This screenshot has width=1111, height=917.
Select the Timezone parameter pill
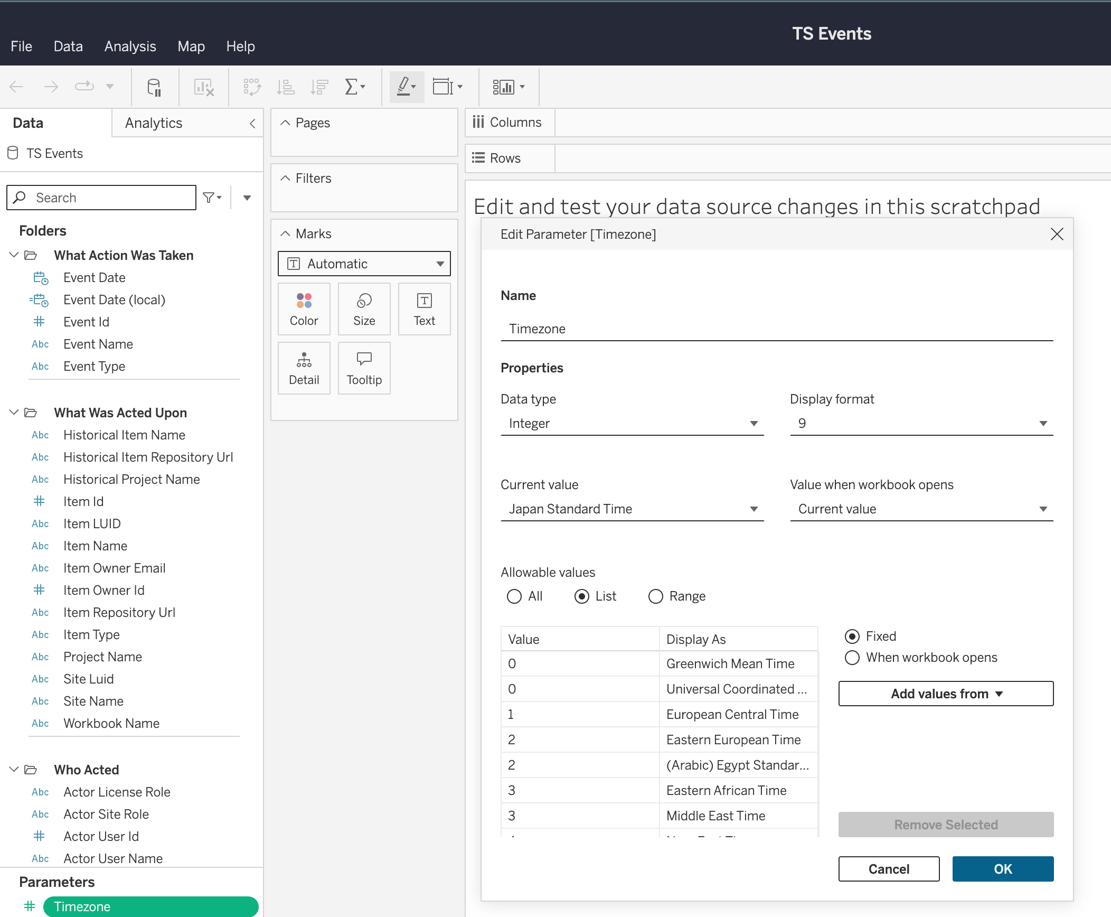(150, 906)
